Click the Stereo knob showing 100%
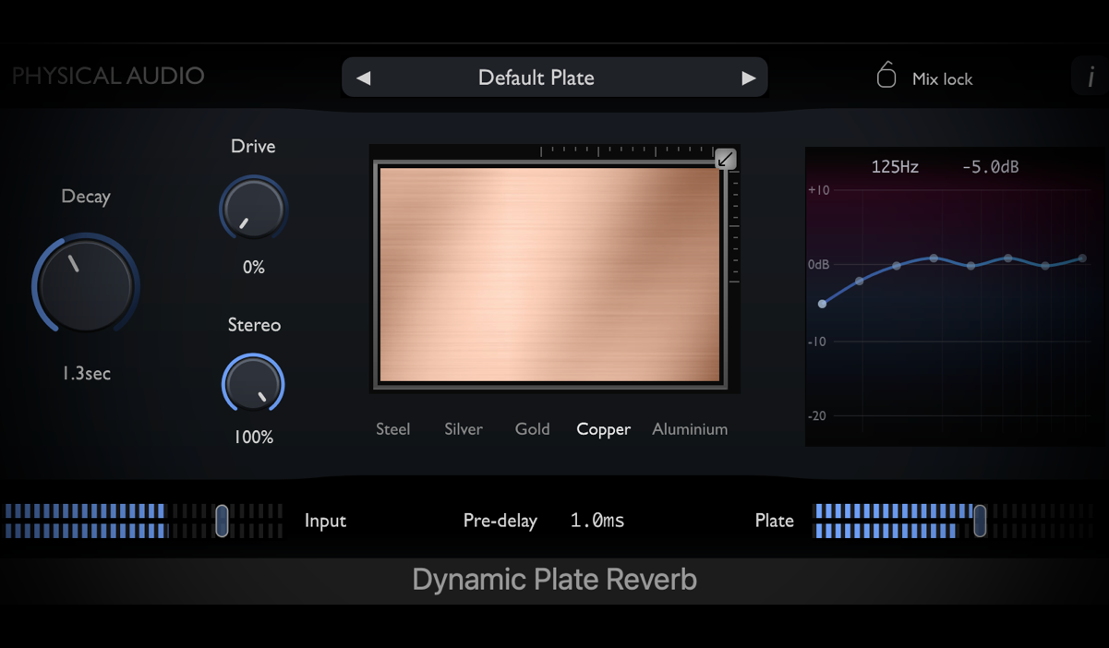 (x=253, y=384)
